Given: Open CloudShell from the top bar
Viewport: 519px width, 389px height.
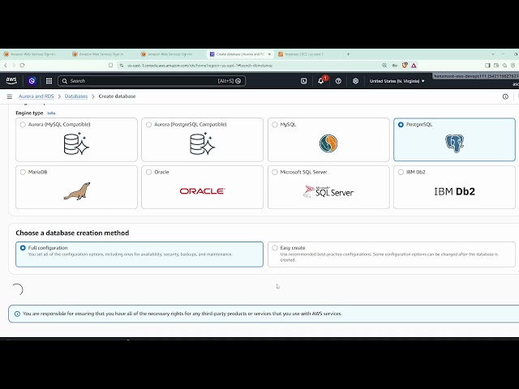Looking at the screenshot, I should (303, 81).
